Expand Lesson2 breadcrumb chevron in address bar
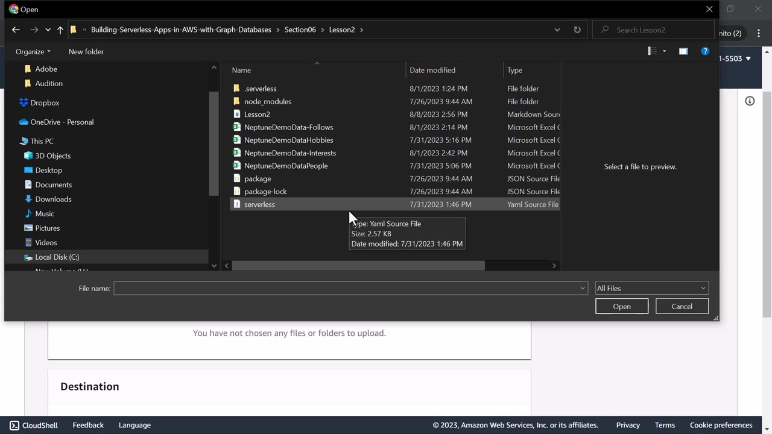772x434 pixels. click(x=362, y=30)
